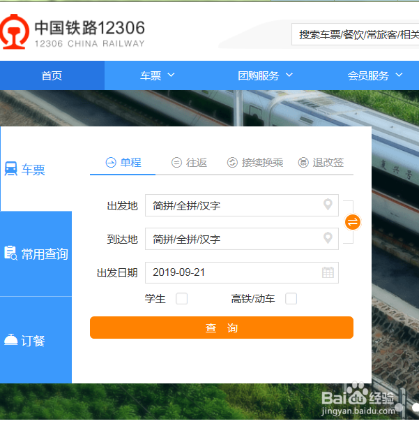
Task: Open the 团购服务 navigation menu
Action: click(265, 75)
